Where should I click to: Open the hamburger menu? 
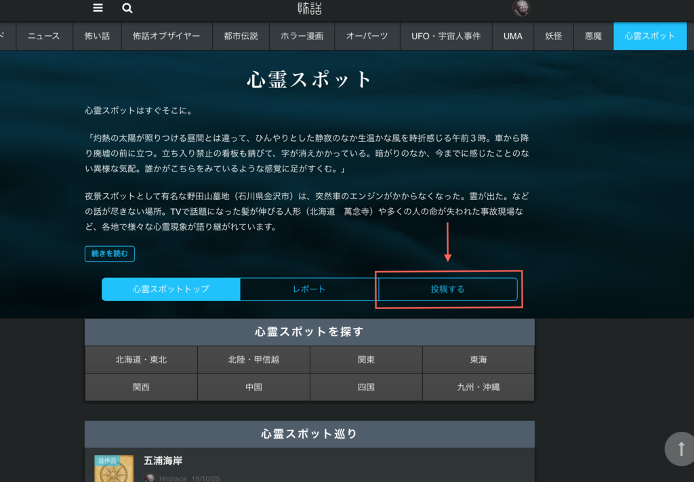coord(98,8)
